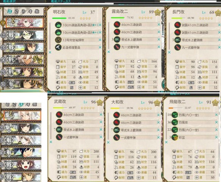Image resolution: width=221 pixels, height=182 pixels.
Task: Remove 応急修理要員 using its X mark
Action: 100,47
